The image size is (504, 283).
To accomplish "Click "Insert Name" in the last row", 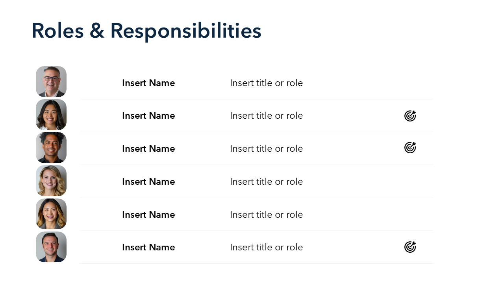I will pos(148,248).
